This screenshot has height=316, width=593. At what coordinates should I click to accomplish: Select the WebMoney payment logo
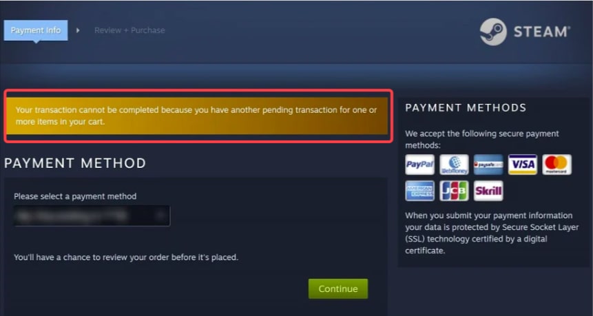tap(454, 165)
